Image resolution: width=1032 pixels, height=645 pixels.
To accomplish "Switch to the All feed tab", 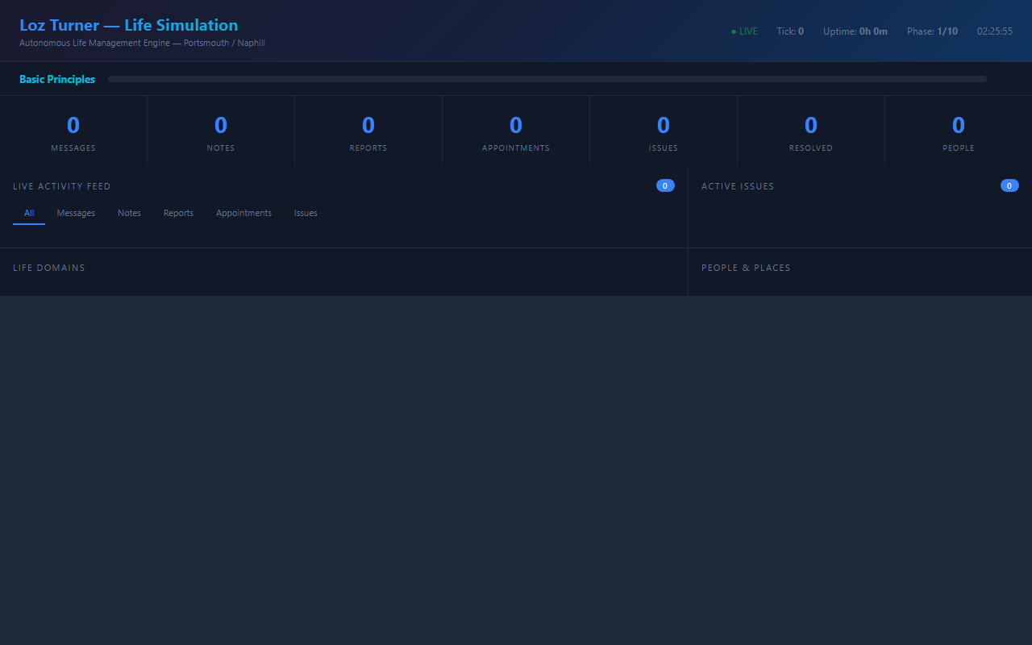I will [x=29, y=214].
